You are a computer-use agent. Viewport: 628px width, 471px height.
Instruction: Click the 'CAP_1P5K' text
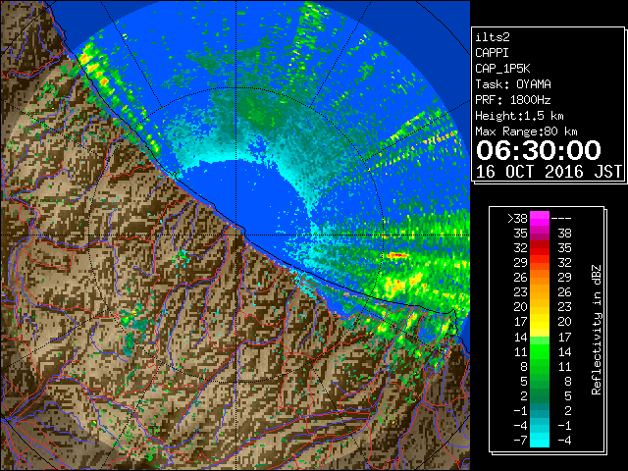(x=502, y=69)
